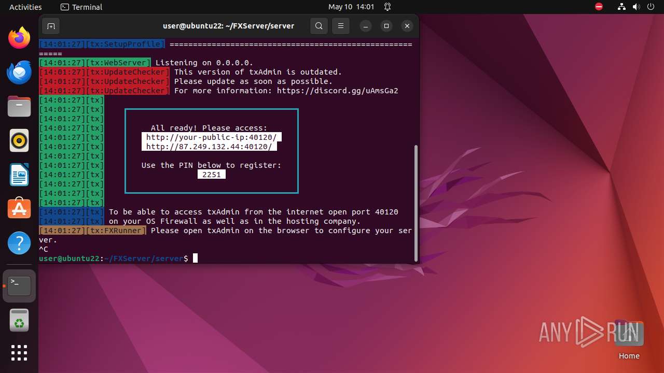Click 'Use the PIN below to register:'
This screenshot has width=664, height=373.
212,165
